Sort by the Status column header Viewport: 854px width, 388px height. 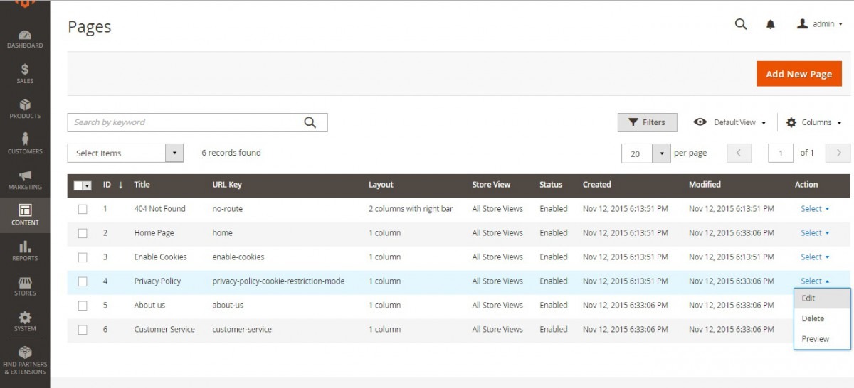coord(551,185)
